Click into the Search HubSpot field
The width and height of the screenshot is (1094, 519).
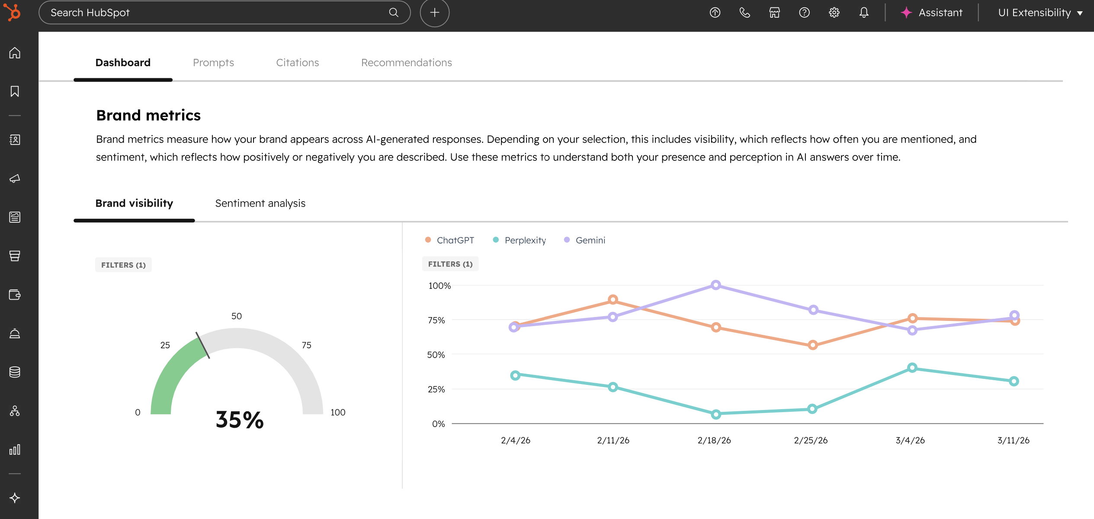[x=225, y=13]
